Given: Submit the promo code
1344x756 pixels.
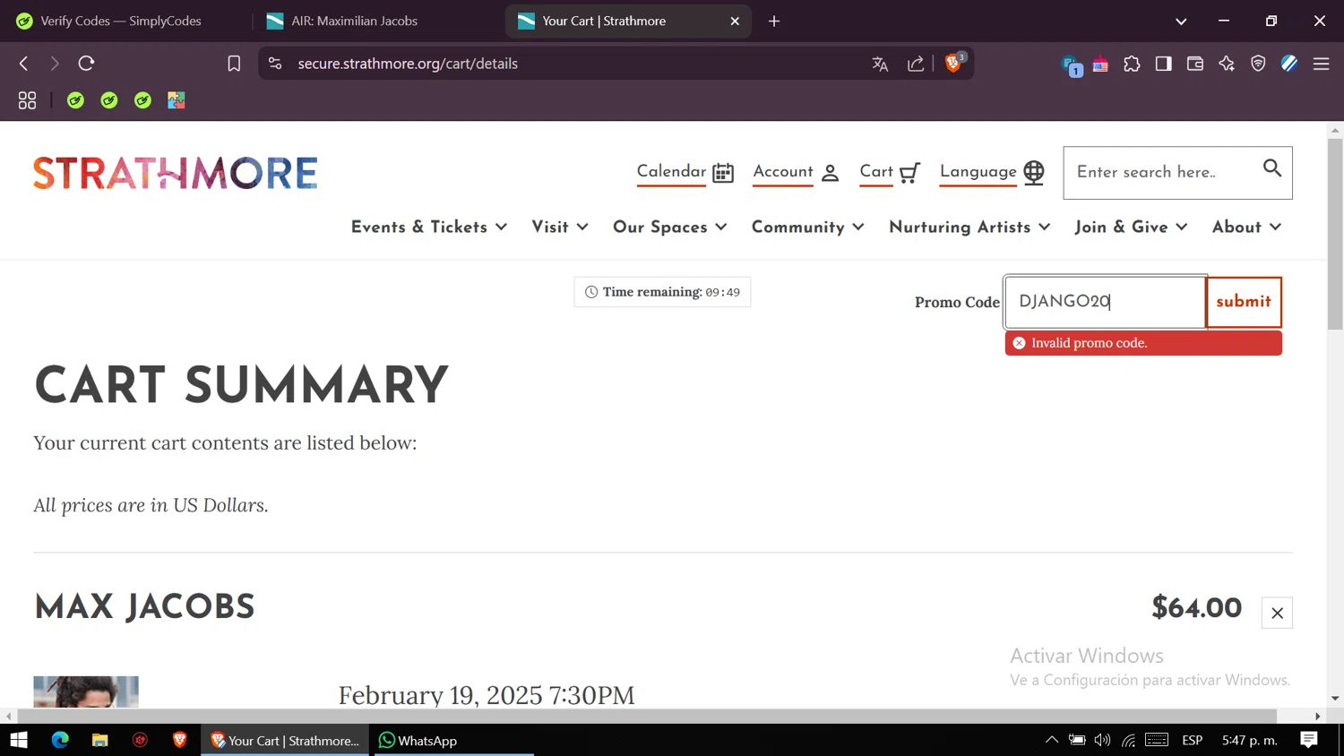Looking at the screenshot, I should (x=1244, y=302).
